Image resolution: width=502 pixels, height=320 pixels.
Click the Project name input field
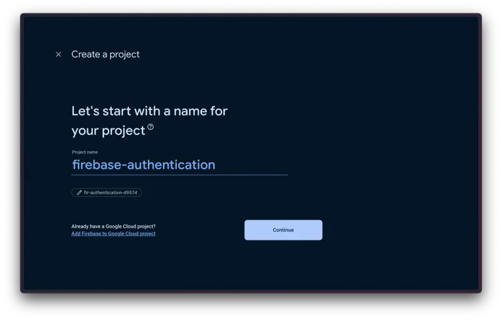pyautogui.click(x=179, y=165)
